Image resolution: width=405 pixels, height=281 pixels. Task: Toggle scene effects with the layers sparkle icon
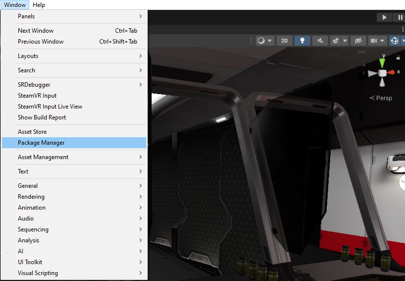tap(336, 41)
